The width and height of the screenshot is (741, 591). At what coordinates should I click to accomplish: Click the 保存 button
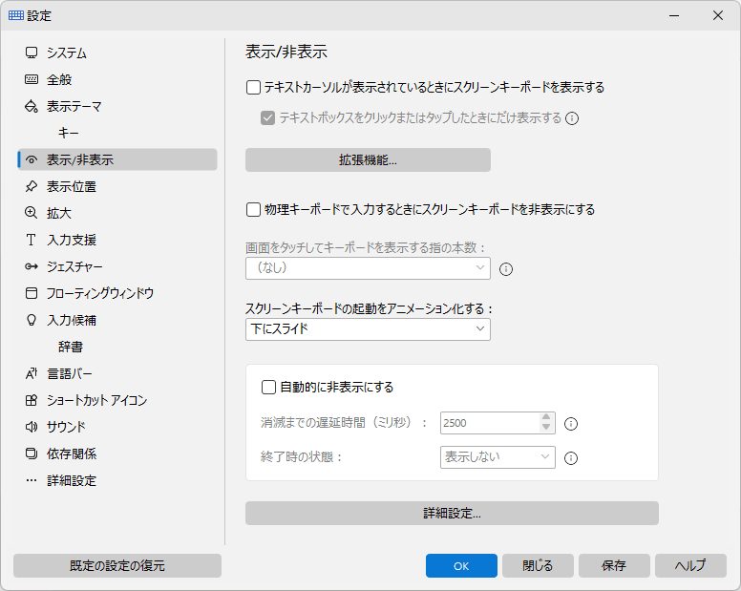614,565
